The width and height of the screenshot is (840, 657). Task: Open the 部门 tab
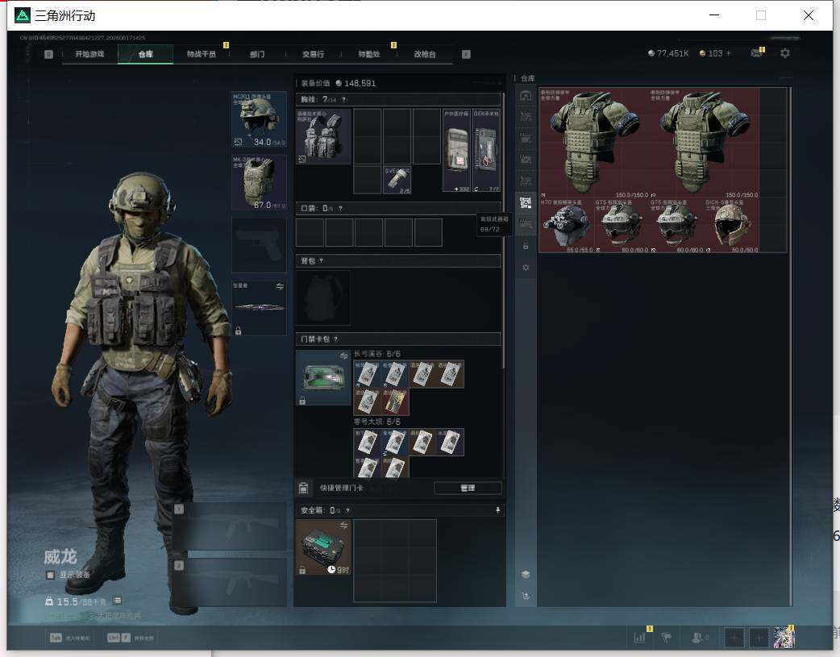pos(257,54)
